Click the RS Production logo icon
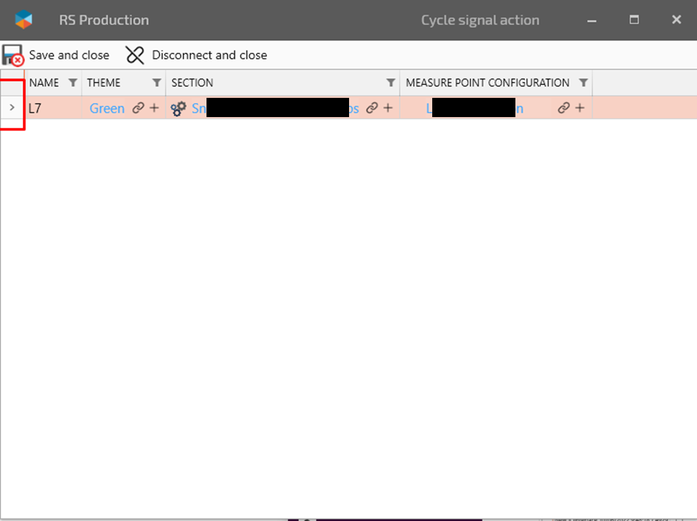The width and height of the screenshot is (697, 521). pos(24,20)
